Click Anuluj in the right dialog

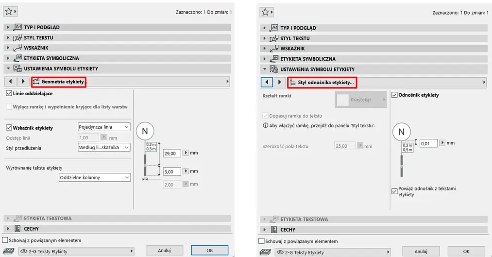[421, 251]
